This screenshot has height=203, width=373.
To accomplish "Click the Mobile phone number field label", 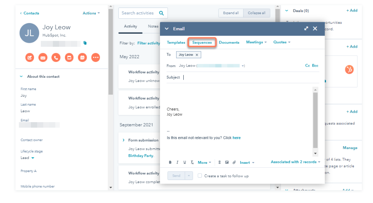I will tap(38, 186).
